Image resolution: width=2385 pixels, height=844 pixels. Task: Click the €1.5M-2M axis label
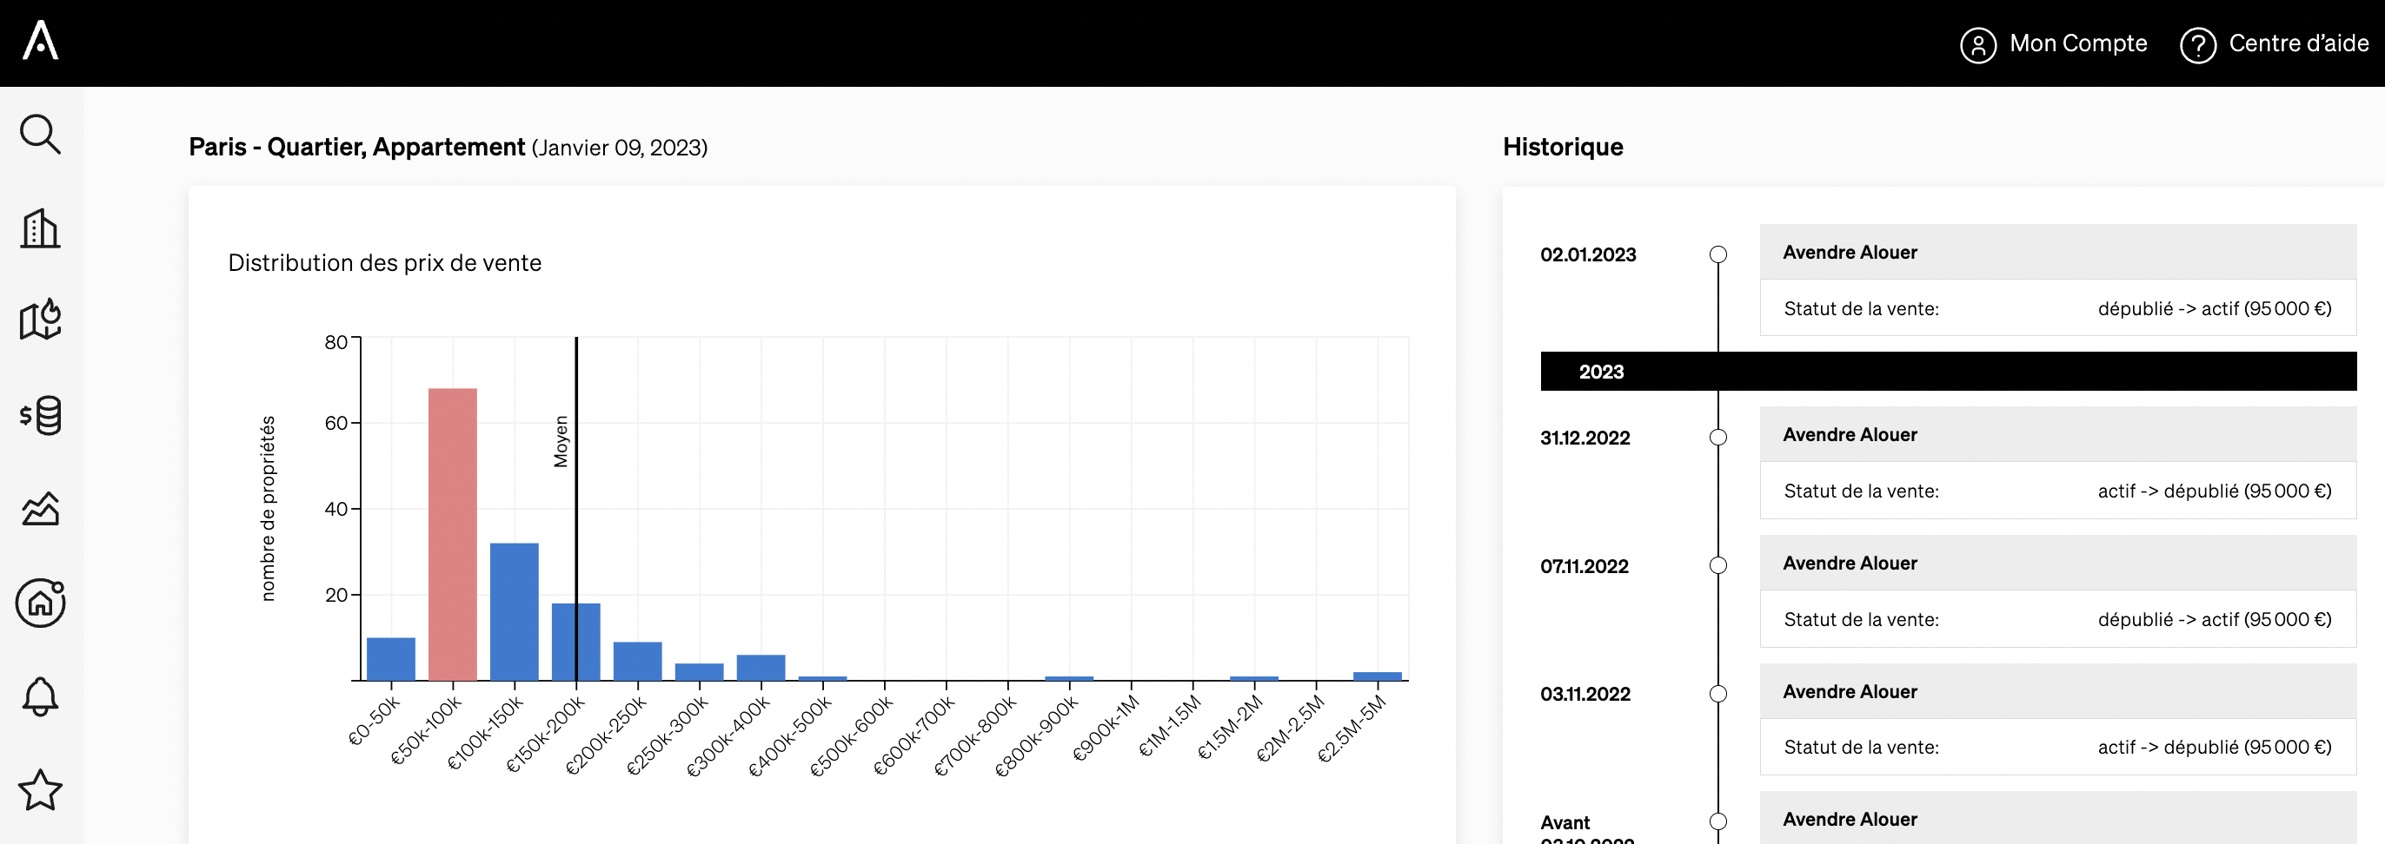click(1230, 728)
